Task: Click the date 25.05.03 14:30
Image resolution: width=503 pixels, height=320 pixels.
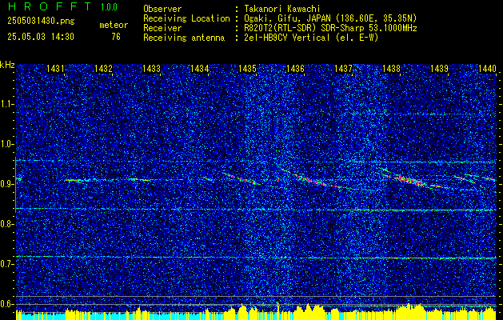Action: pos(41,37)
